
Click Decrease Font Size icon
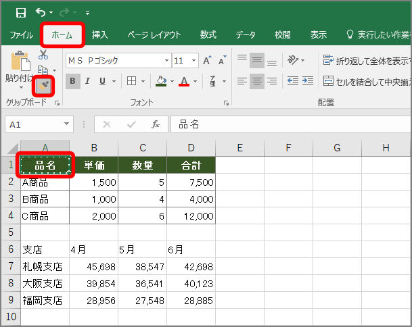[223, 60]
